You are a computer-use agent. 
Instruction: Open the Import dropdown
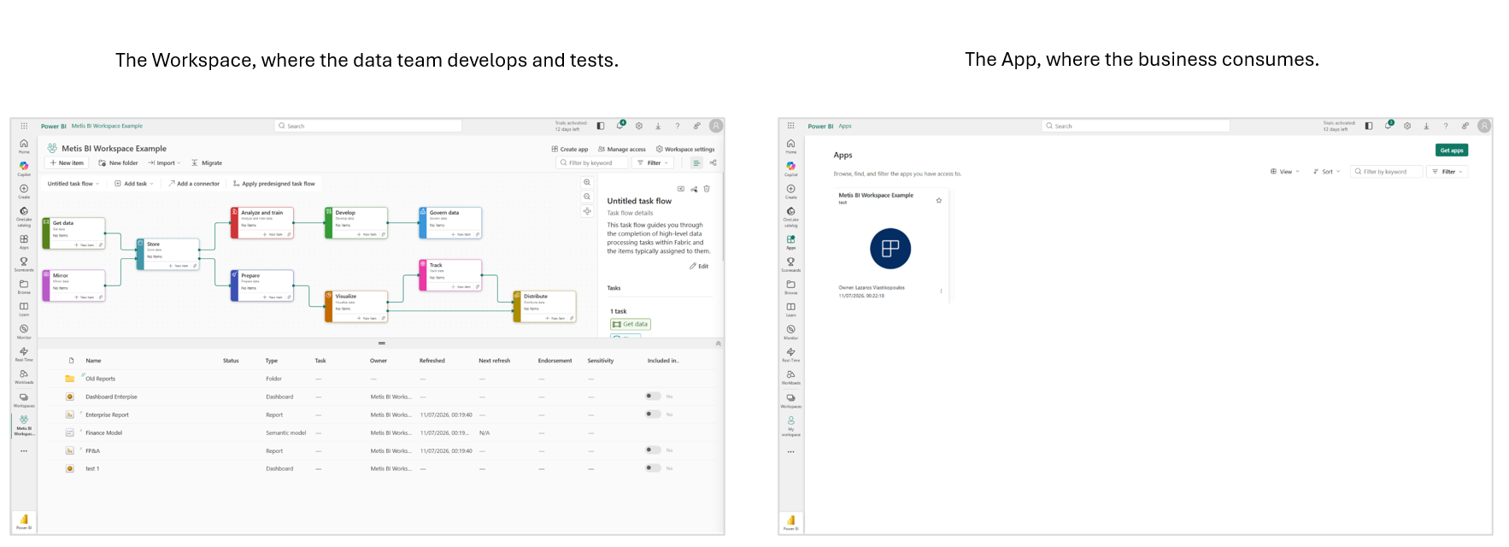point(164,163)
